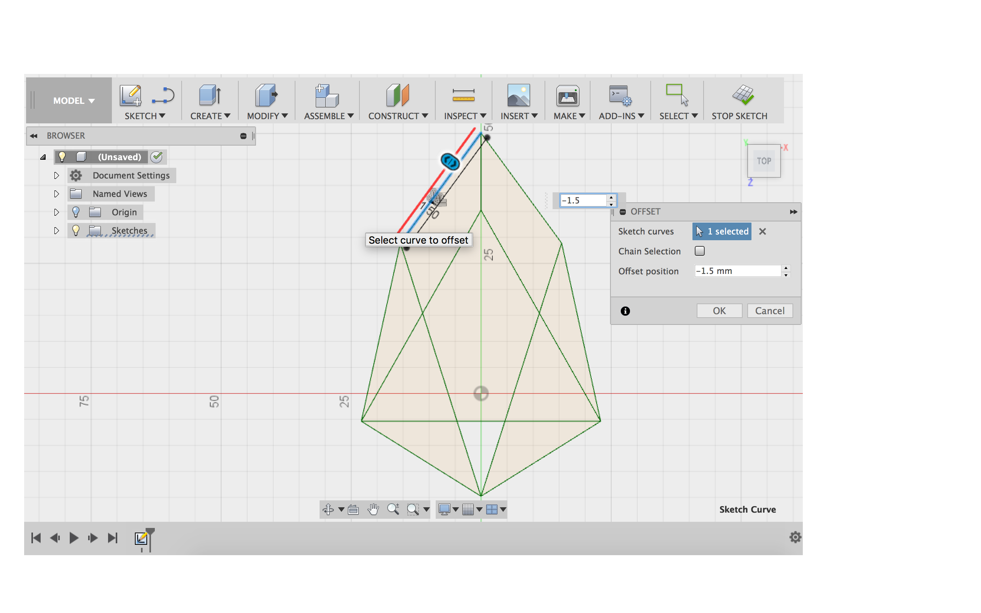Click the Measure ruler icon under INSPECT
The height and width of the screenshot is (613, 981).
463,96
